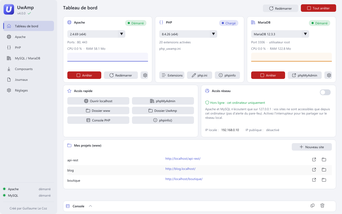Open MySQL / MariaDB sidebar section

[29, 58]
